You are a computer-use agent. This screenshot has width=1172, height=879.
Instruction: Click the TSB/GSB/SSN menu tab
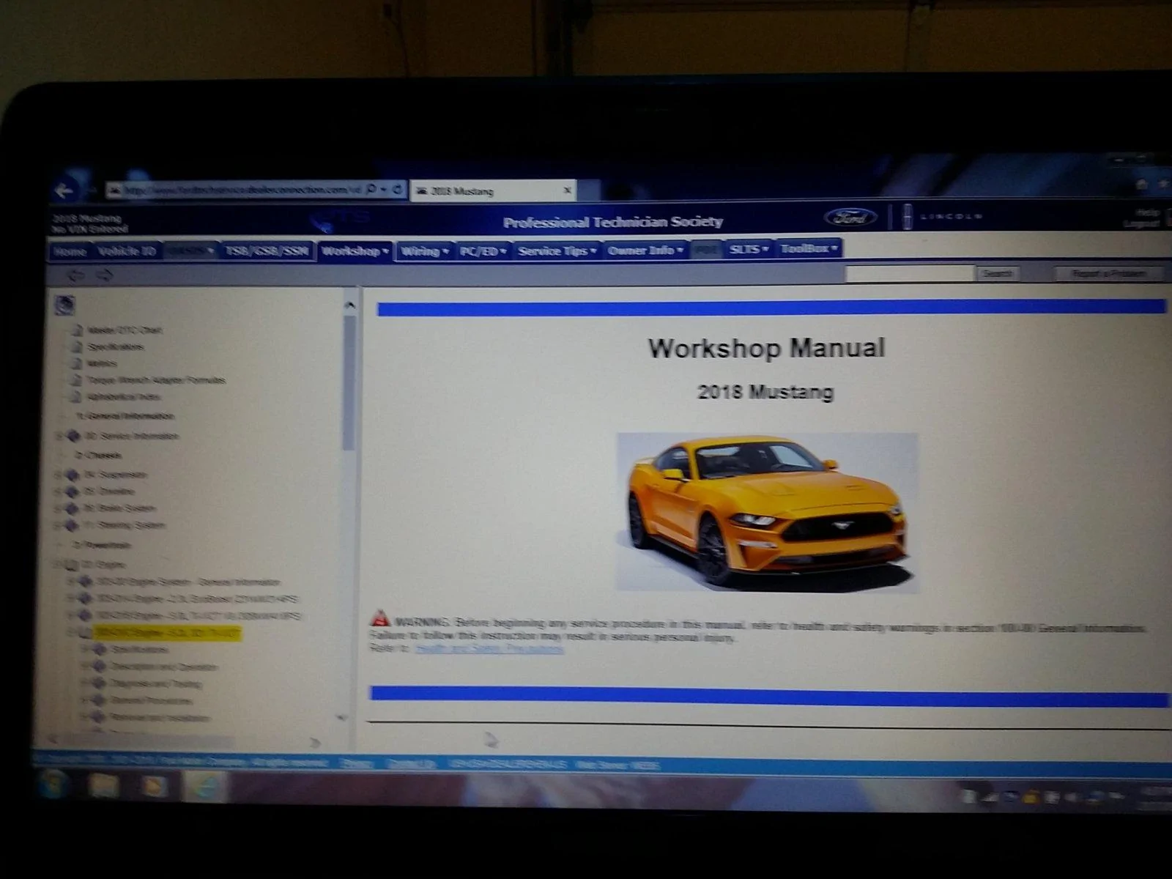267,251
